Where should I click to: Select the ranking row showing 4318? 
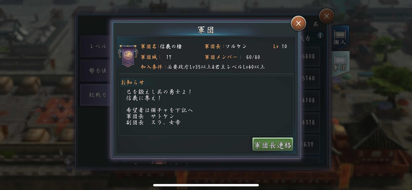pos(310,123)
